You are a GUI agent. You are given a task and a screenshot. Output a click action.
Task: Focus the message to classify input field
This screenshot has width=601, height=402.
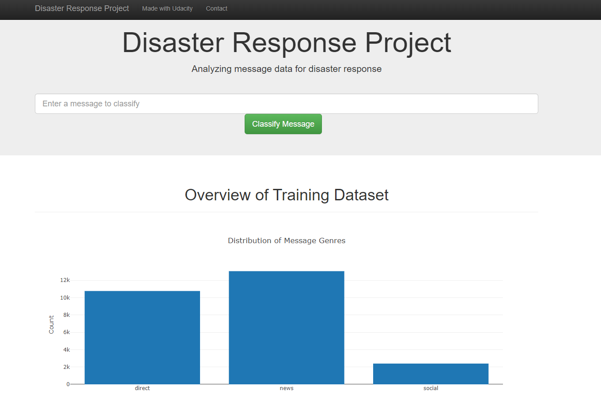click(287, 104)
